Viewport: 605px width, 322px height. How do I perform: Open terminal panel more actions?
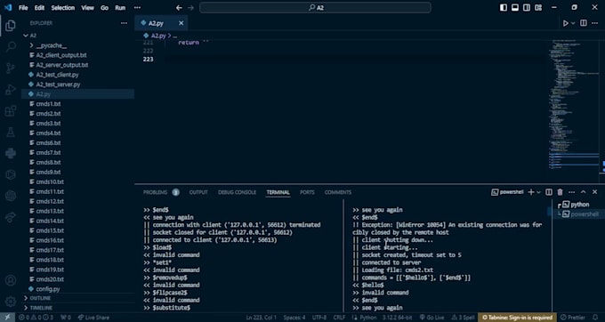pos(571,192)
